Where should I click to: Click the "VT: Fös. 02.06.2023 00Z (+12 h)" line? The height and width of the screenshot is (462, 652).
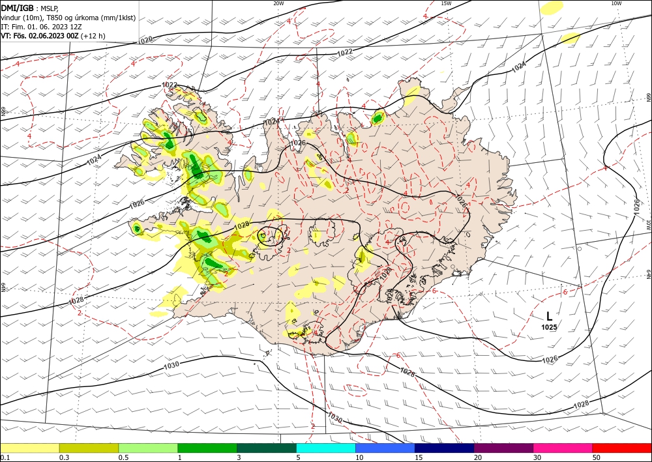pos(53,36)
